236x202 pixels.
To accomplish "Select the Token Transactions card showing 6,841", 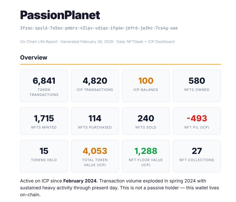I will point(44,86).
